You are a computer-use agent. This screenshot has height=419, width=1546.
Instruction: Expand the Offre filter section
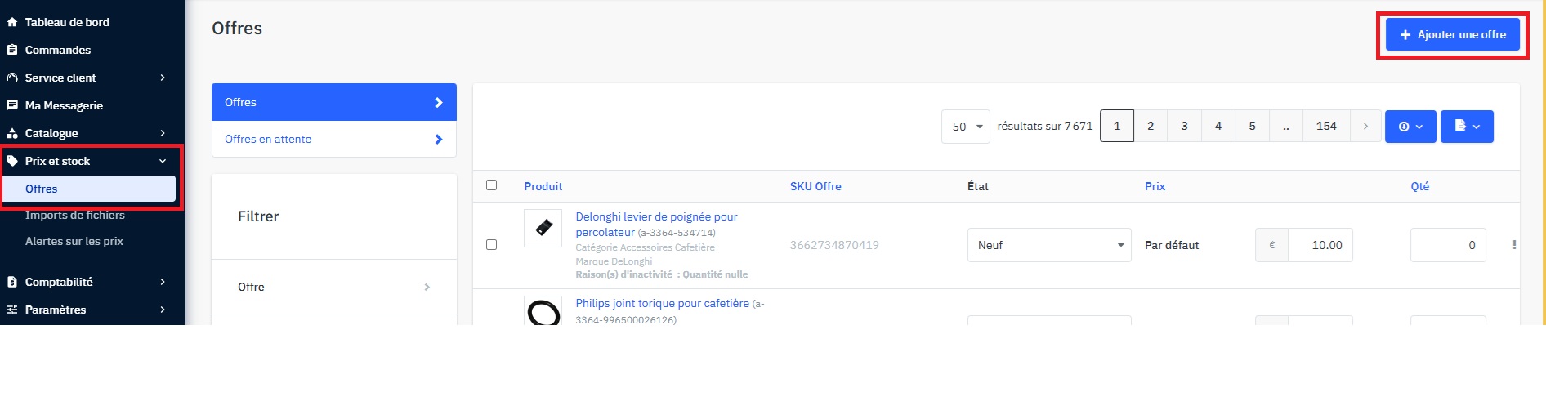[333, 287]
